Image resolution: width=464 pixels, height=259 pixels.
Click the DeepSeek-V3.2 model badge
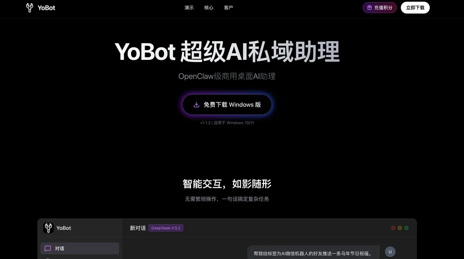166,228
